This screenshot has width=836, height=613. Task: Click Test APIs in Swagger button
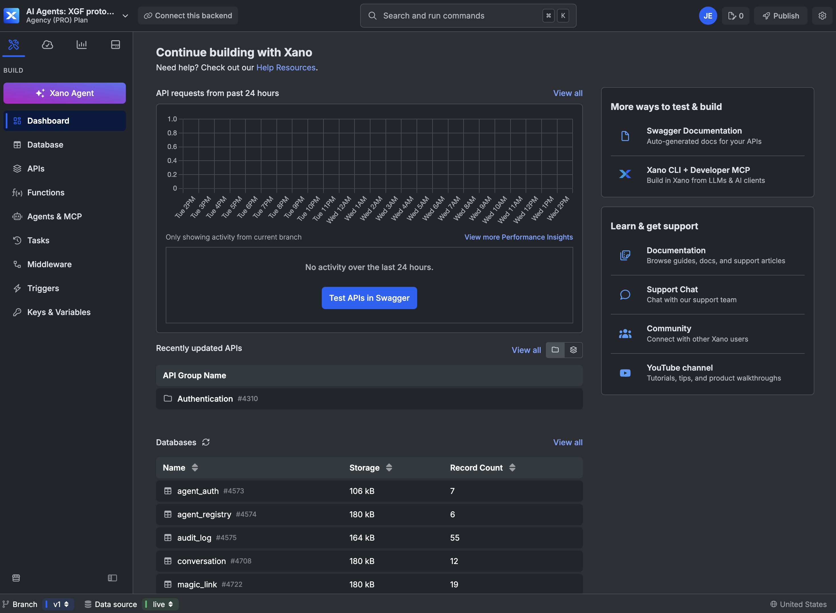pos(369,298)
